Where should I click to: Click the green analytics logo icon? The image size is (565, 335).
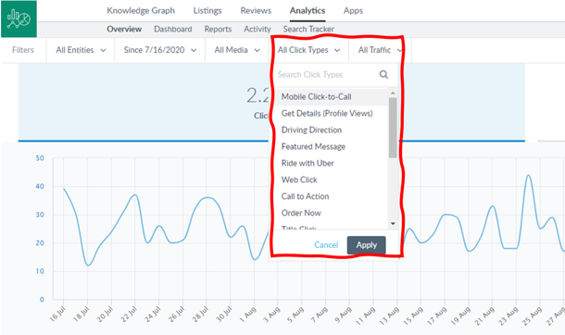click(19, 19)
